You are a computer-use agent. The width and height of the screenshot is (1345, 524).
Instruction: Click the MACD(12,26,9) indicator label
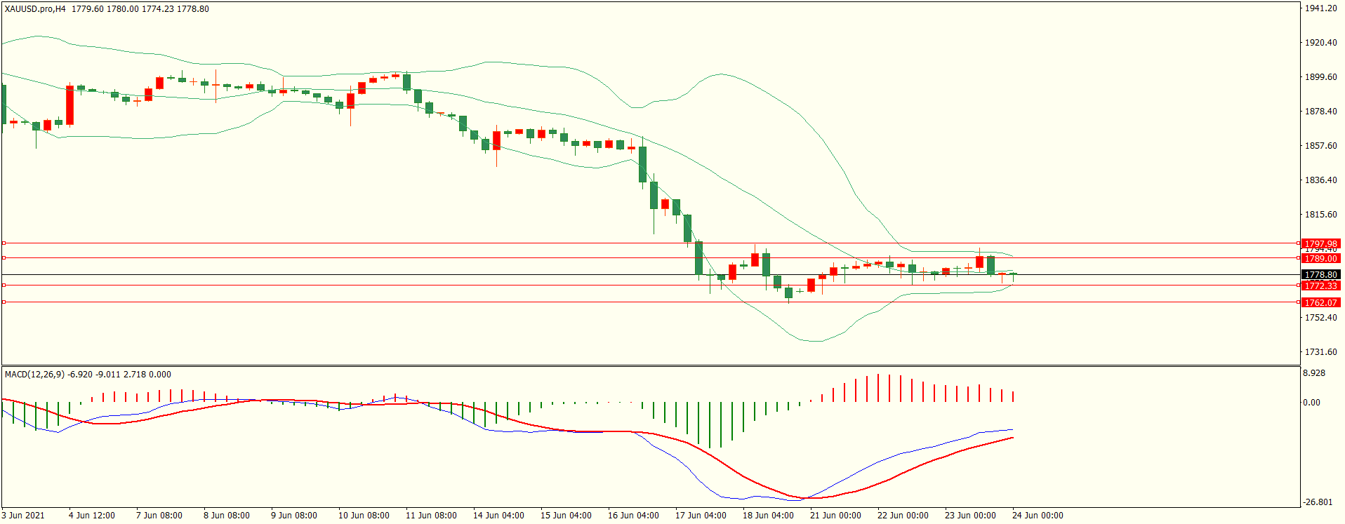34,375
